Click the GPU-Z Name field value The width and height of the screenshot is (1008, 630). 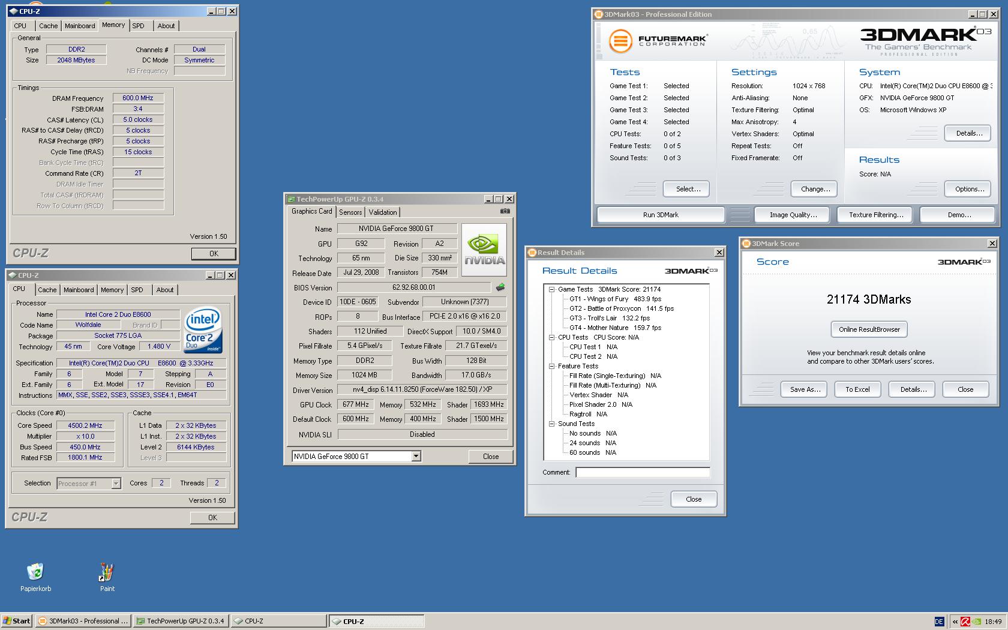(x=397, y=229)
